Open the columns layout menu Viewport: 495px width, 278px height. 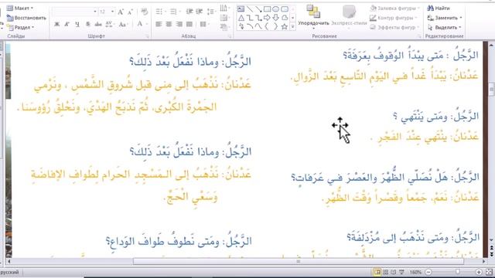tap(204, 24)
